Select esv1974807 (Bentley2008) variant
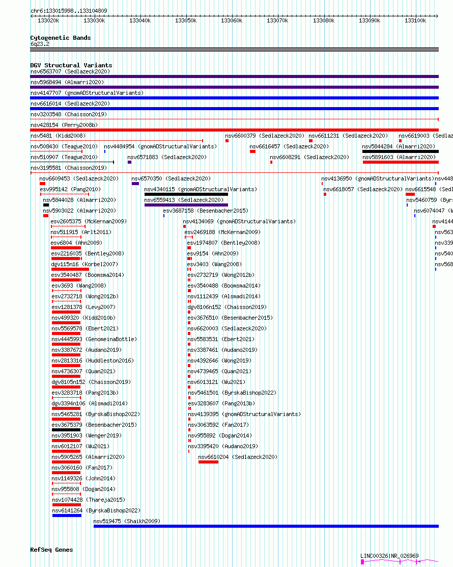Viewport: 453px width, 567px height. pyautogui.click(x=223, y=243)
